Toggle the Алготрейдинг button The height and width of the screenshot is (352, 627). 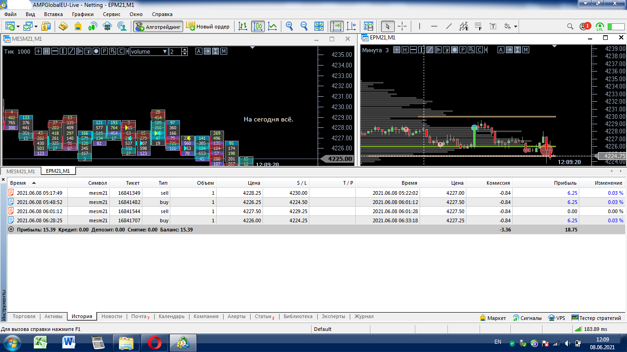[x=158, y=26]
